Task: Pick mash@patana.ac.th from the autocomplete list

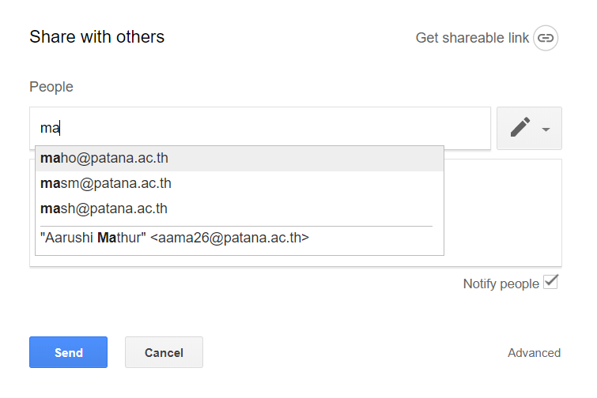Action: [x=240, y=208]
